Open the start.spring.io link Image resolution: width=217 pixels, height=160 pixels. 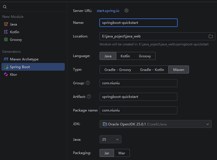click(108, 11)
